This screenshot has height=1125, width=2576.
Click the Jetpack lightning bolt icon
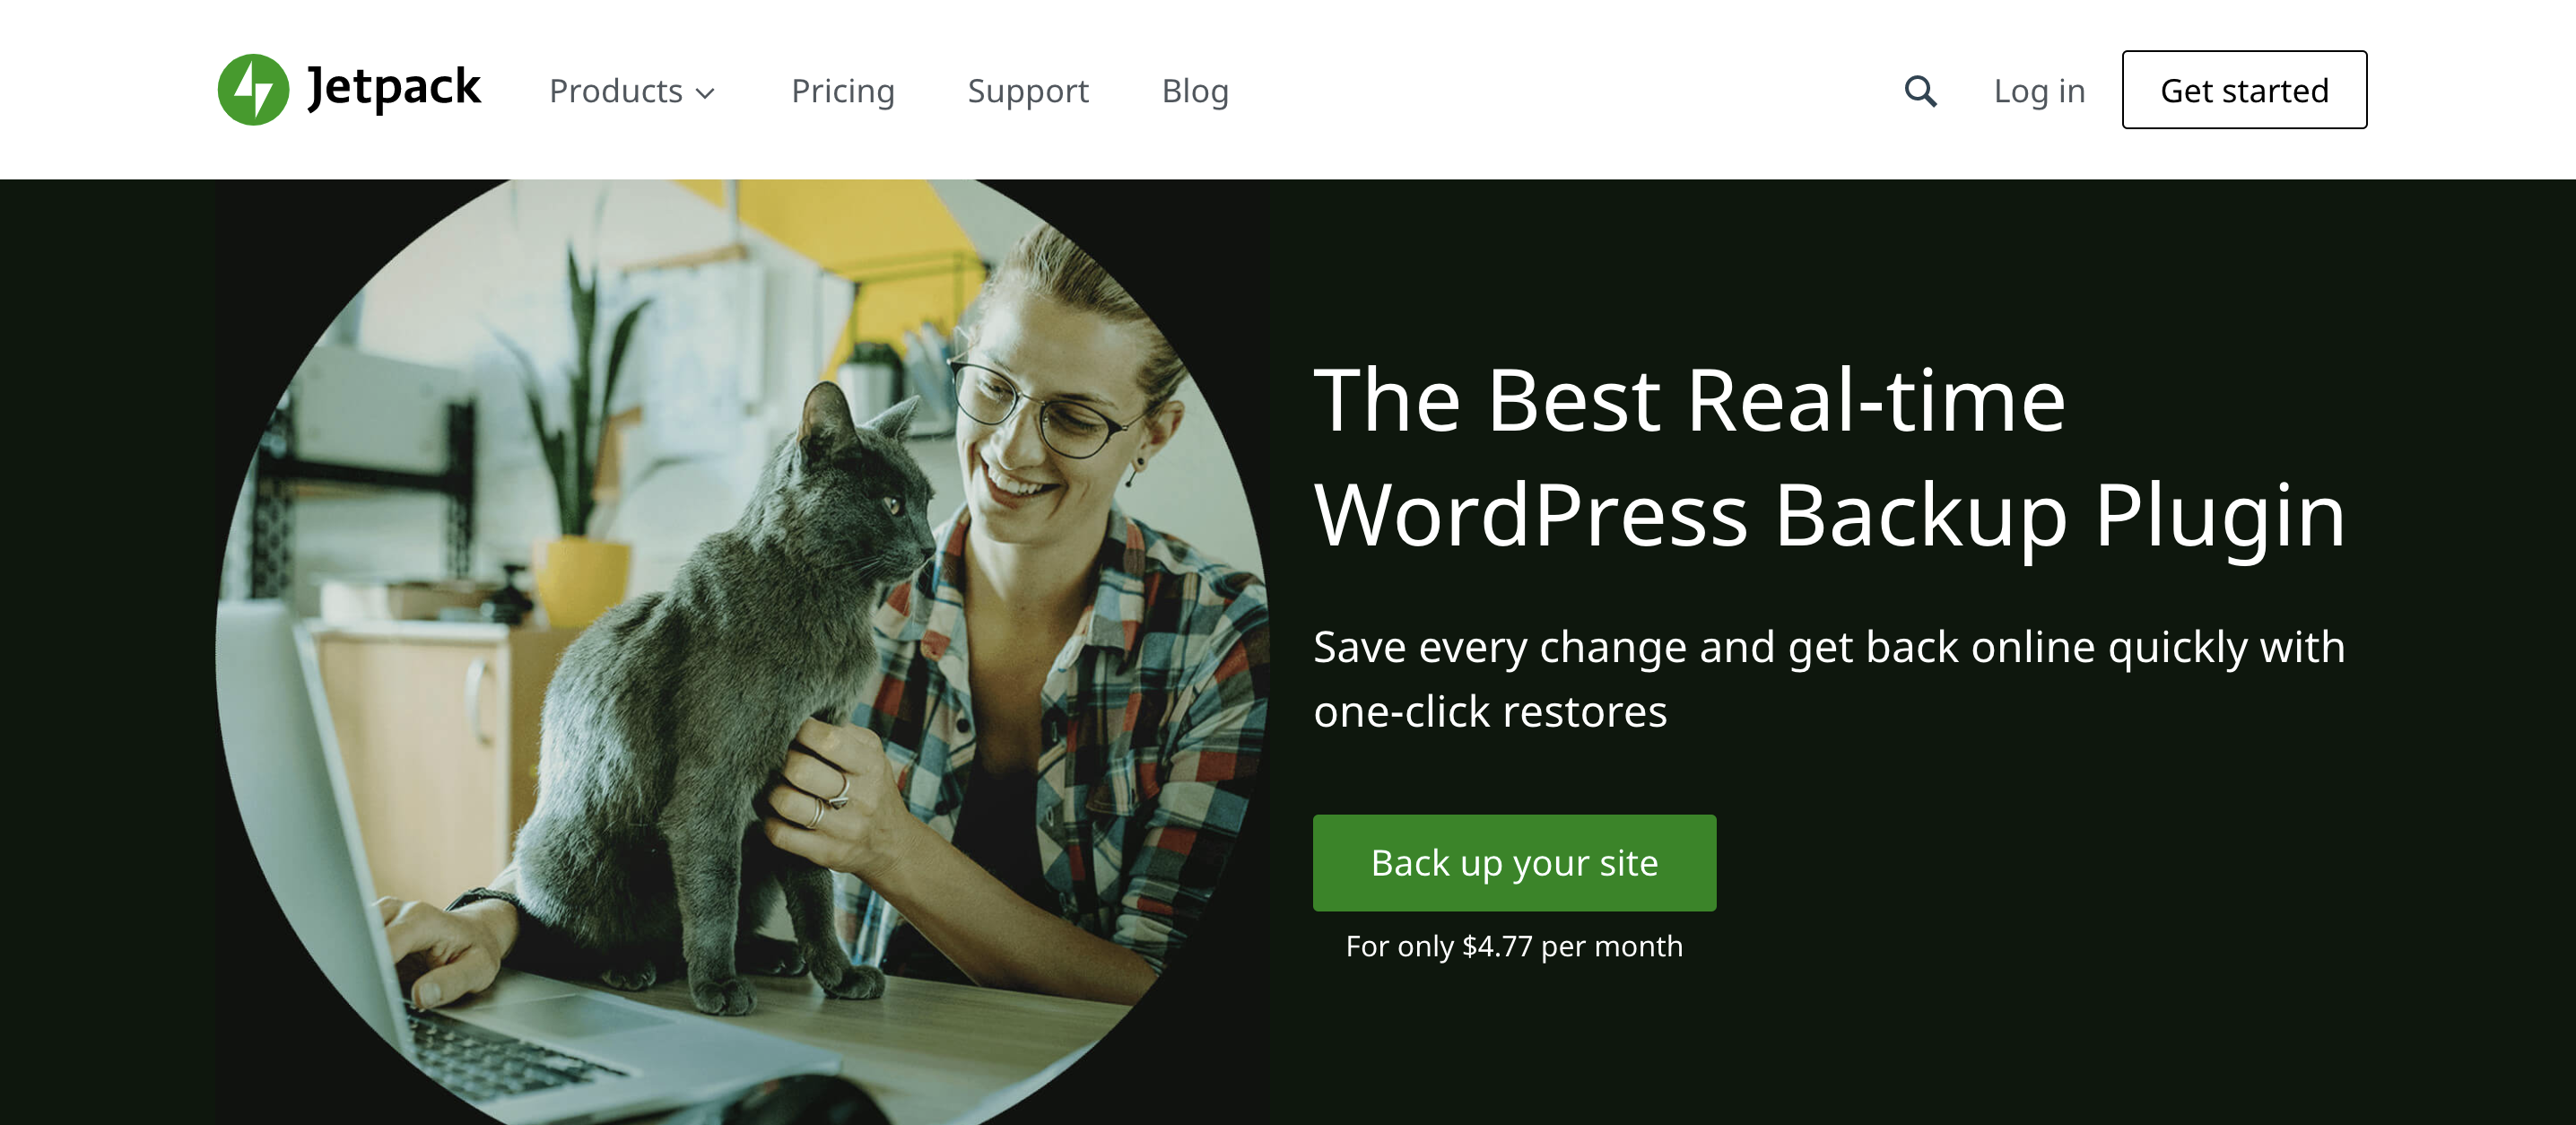[x=251, y=87]
